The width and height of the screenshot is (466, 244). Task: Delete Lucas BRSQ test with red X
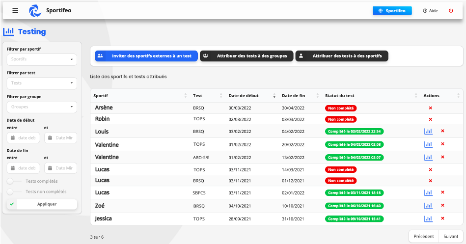click(430, 181)
